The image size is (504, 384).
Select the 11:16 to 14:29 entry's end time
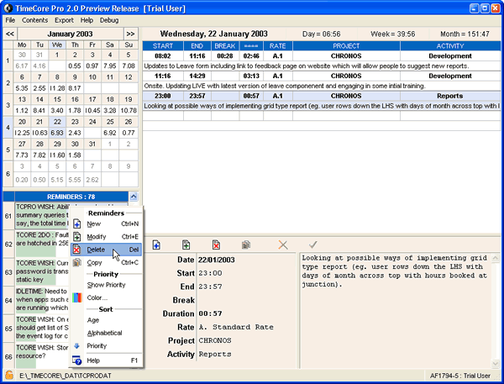tap(197, 76)
